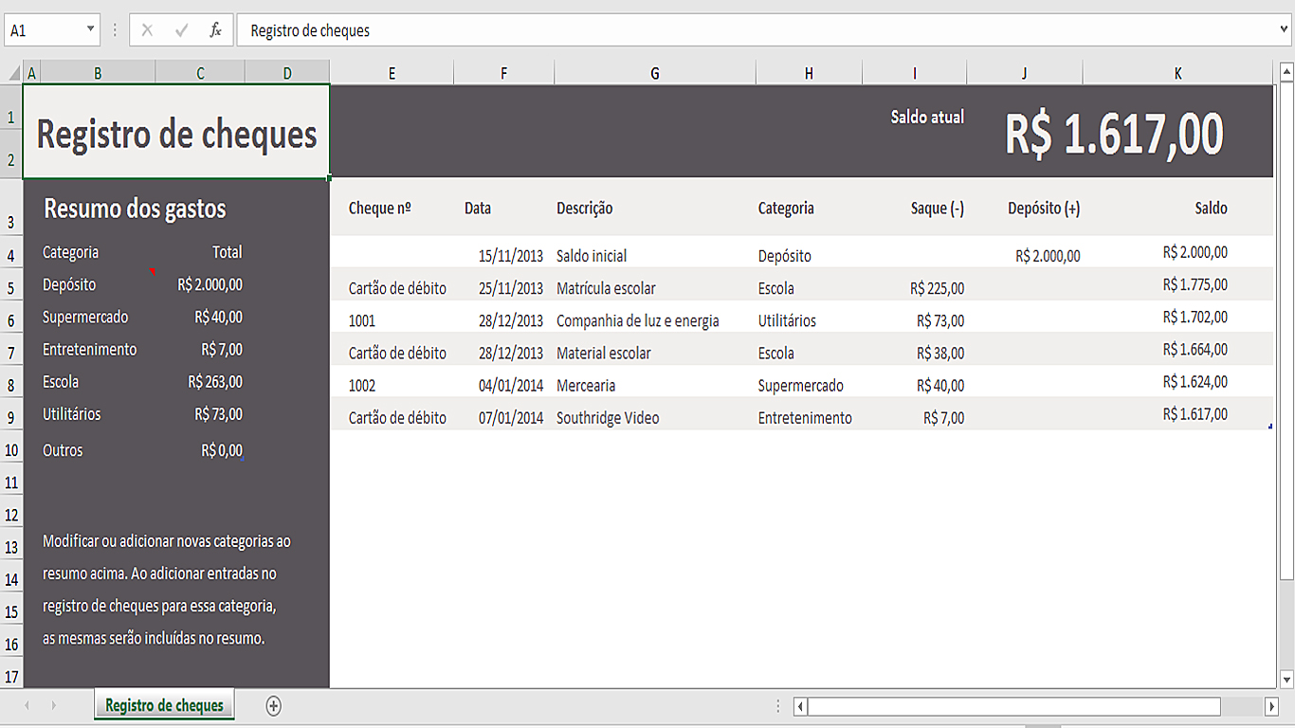Click the Outros category label
Viewport: 1295px width, 728px height.
(x=63, y=450)
